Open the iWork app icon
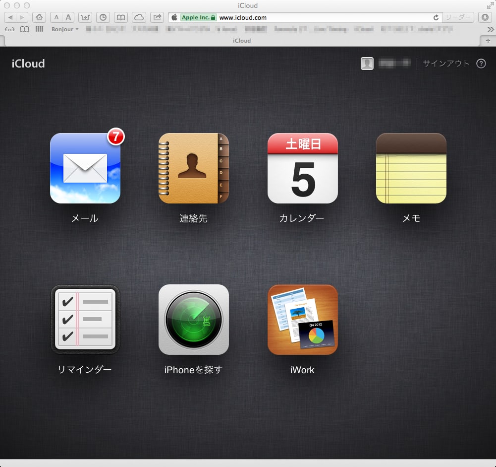 coord(303,320)
